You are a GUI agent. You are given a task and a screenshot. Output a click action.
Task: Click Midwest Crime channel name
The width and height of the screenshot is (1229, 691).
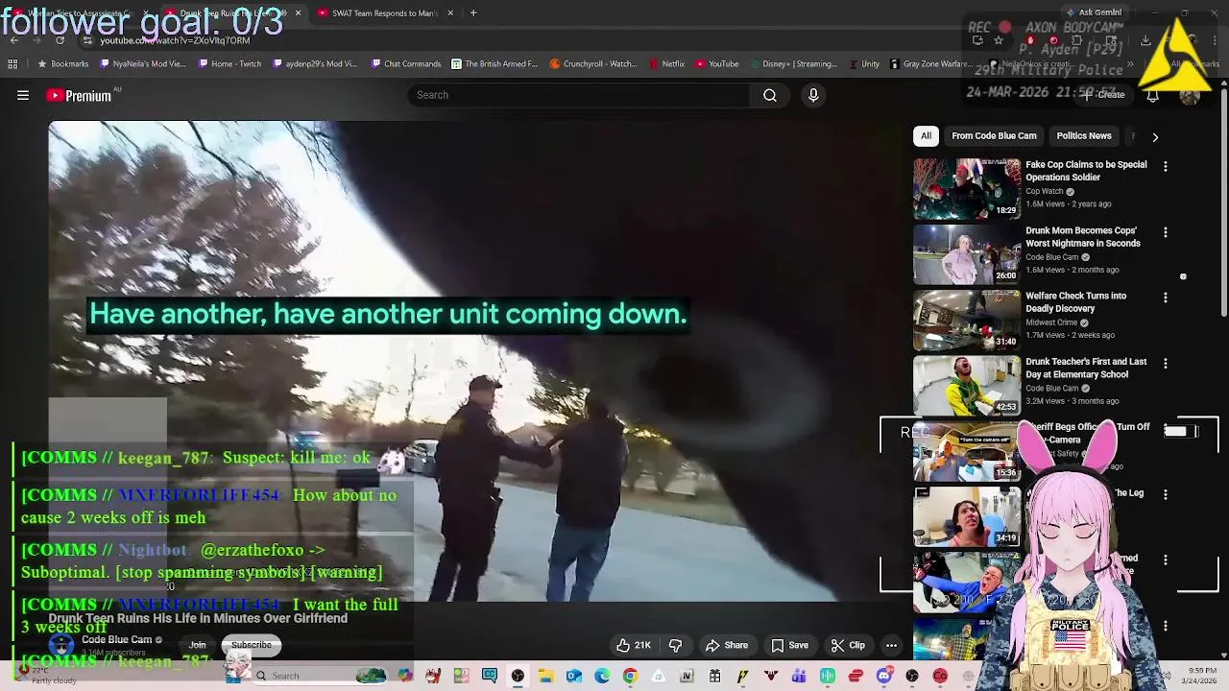tap(1051, 322)
